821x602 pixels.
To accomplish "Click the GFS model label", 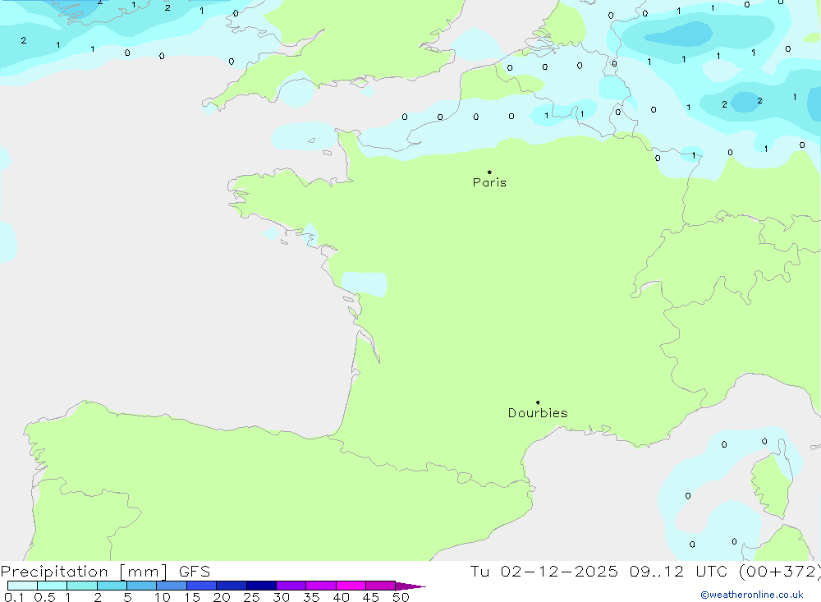I will (195, 572).
